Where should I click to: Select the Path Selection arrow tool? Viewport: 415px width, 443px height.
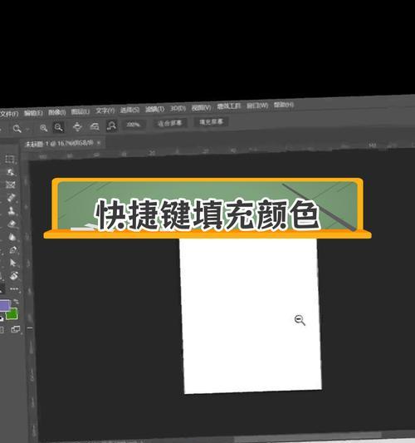pyautogui.click(x=13, y=263)
